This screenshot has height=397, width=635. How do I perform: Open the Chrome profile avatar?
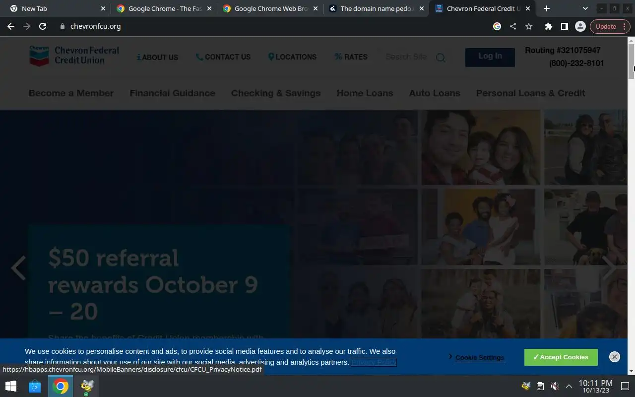(x=580, y=26)
